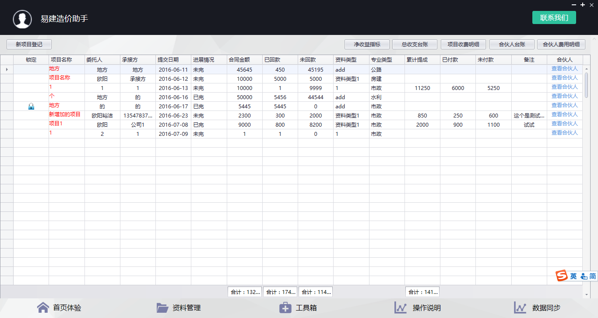Click the lock icon in the 2016-06-17 row
Screen dimensions: 598x318
click(31, 107)
